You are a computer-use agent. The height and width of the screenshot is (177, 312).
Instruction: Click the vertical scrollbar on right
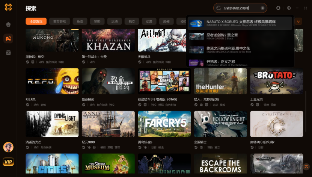coord(306,111)
